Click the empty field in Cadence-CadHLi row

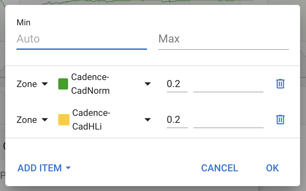pyautogui.click(x=228, y=120)
